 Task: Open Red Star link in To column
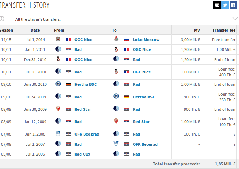[x=141, y=122]
